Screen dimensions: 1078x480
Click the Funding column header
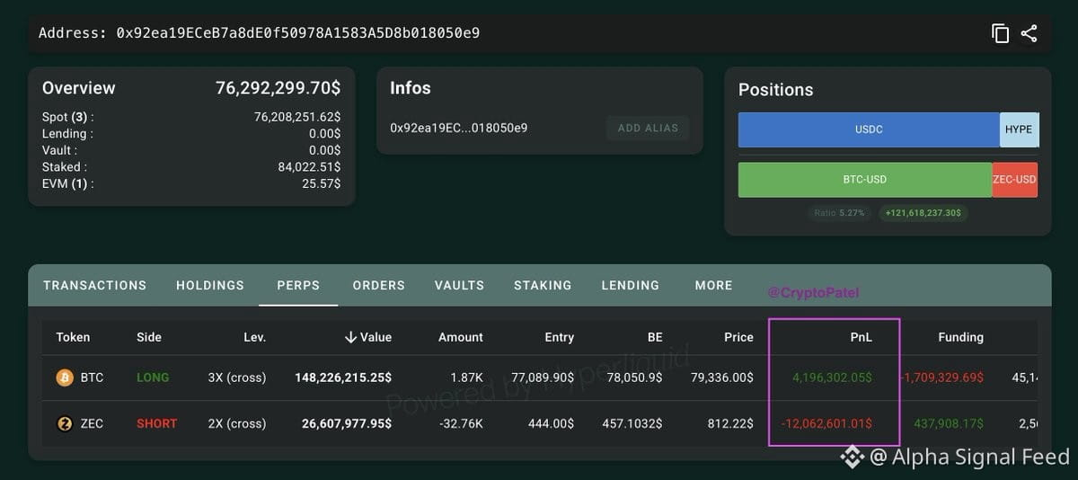[960, 337]
